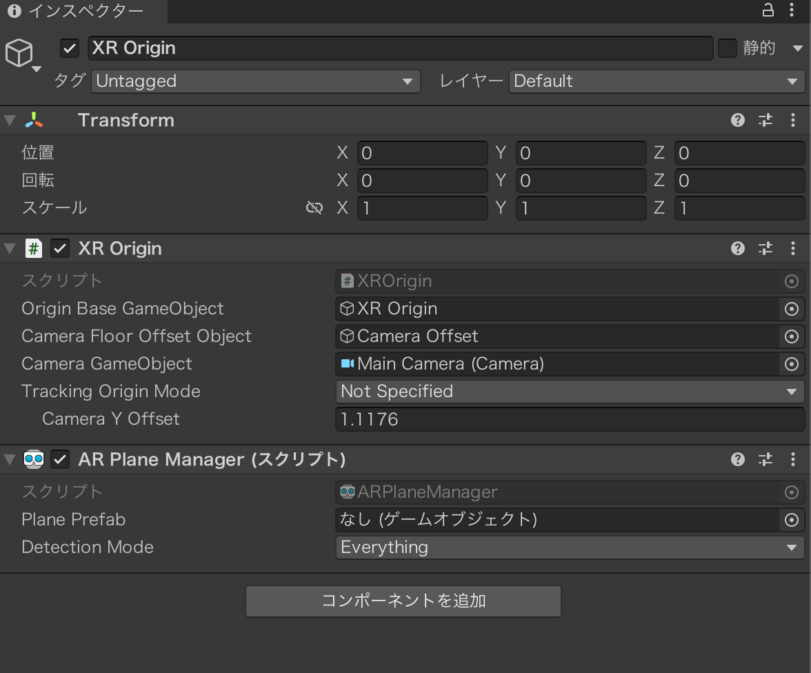The width and height of the screenshot is (811, 673).
Task: Open Inspector tab options menu
Action: (792, 10)
